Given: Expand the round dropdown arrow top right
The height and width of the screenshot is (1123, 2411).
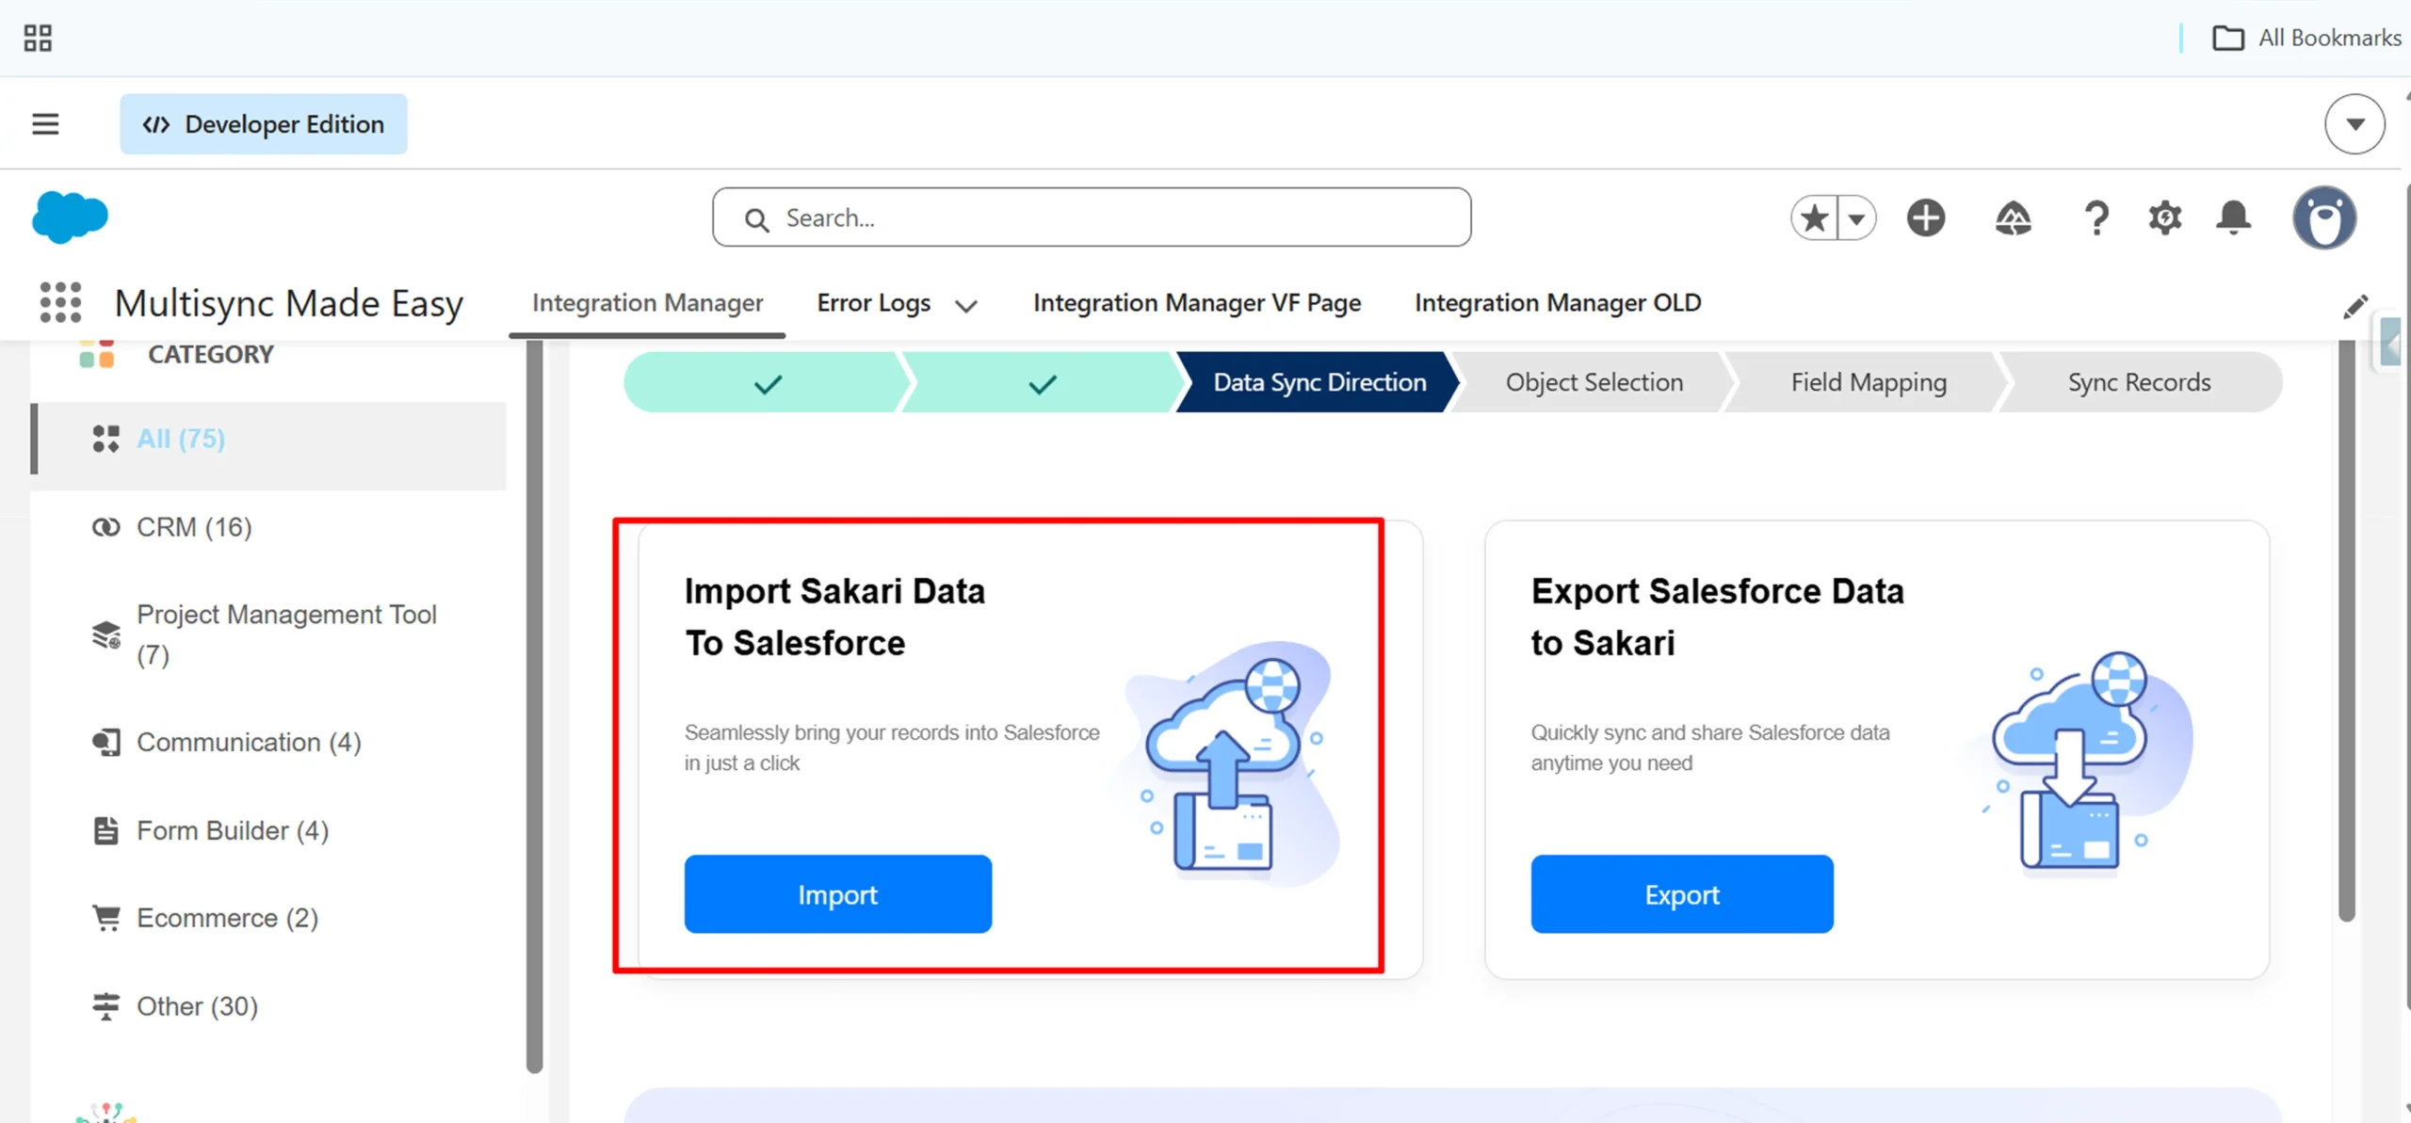Looking at the screenshot, I should point(2354,123).
